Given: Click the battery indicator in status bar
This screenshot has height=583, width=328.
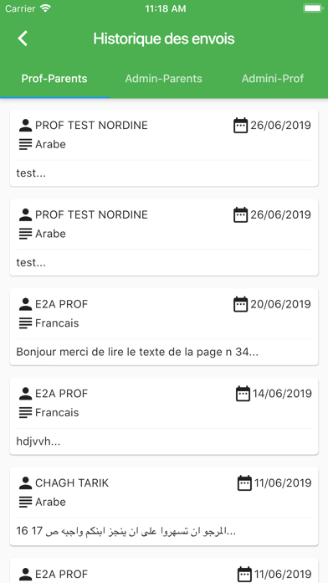Looking at the screenshot, I should (313, 8).
